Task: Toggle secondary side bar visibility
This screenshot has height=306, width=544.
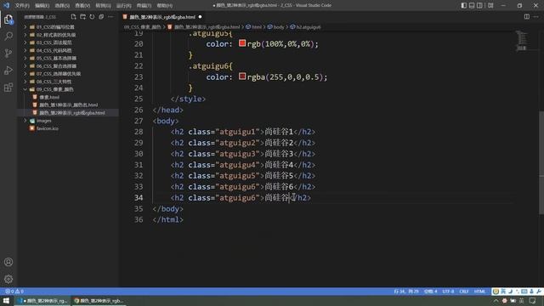Action: tap(479, 5)
